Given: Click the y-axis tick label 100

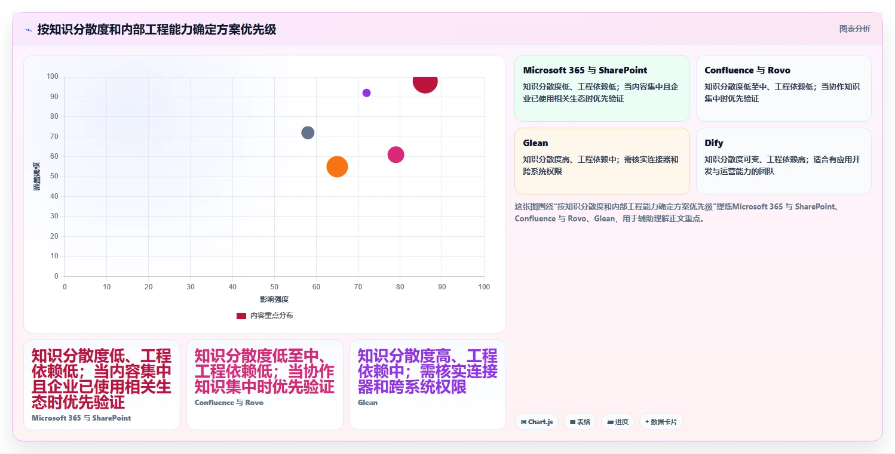Looking at the screenshot, I should 53,76.
